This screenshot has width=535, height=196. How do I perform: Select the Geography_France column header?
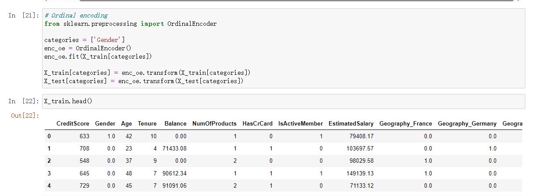click(x=406, y=124)
